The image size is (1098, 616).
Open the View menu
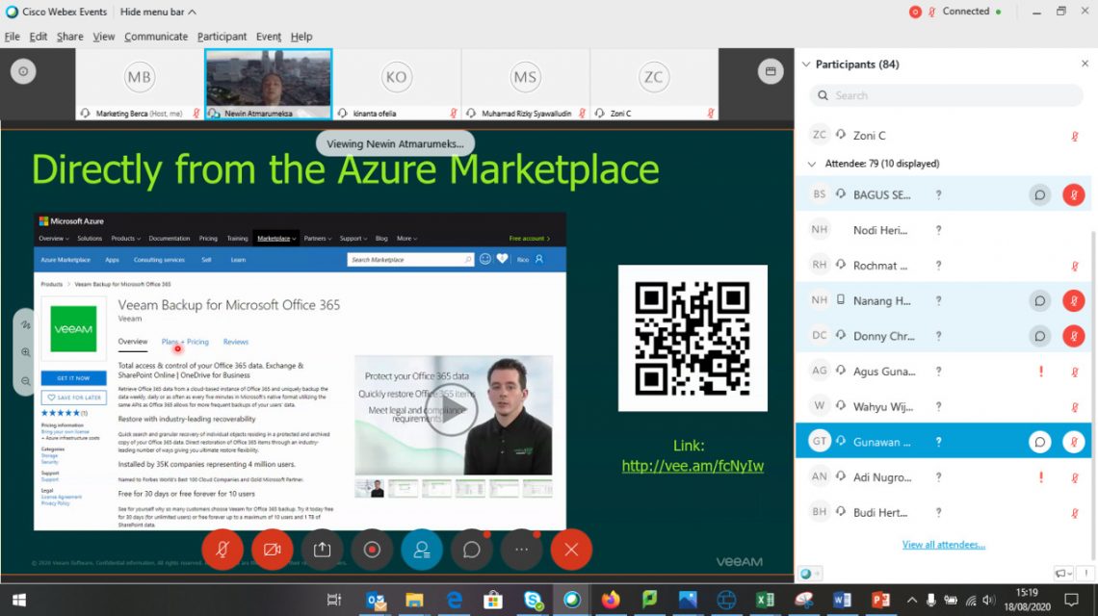point(104,37)
